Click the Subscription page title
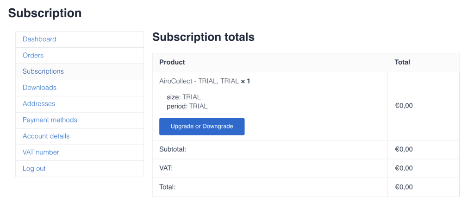474x210 pixels. point(45,13)
